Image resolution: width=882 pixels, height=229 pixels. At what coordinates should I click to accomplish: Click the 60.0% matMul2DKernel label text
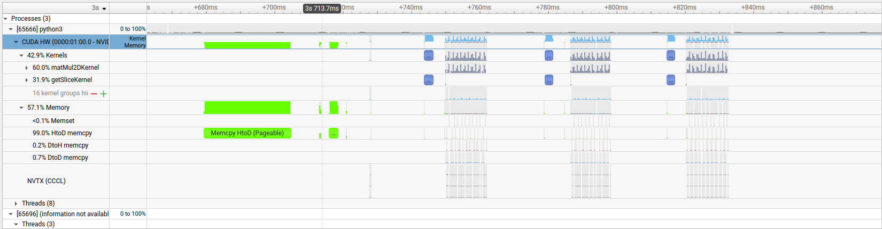pos(66,68)
